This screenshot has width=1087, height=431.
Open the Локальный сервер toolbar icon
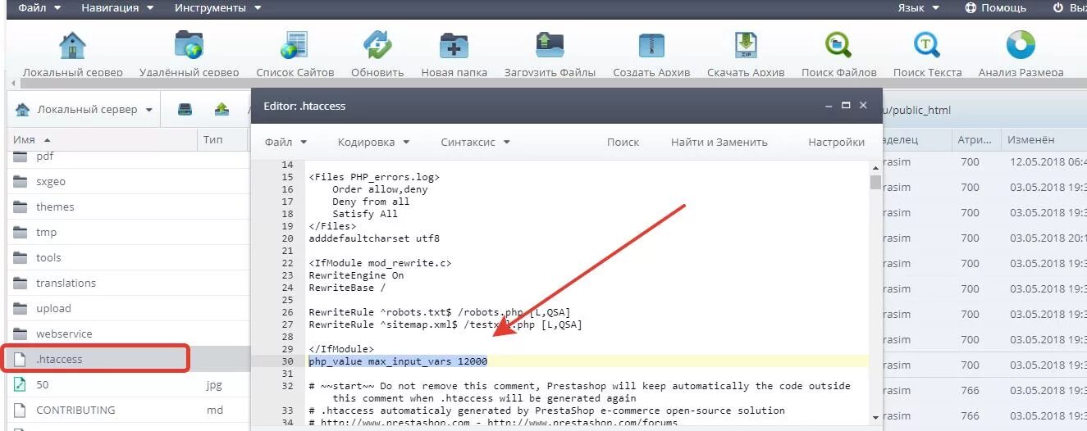coord(72,44)
